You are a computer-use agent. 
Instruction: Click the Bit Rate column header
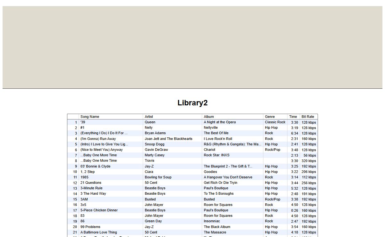pyautogui.click(x=309, y=117)
